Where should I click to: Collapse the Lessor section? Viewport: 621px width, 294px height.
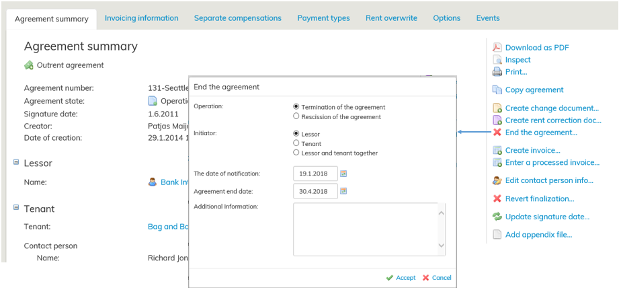15,161
